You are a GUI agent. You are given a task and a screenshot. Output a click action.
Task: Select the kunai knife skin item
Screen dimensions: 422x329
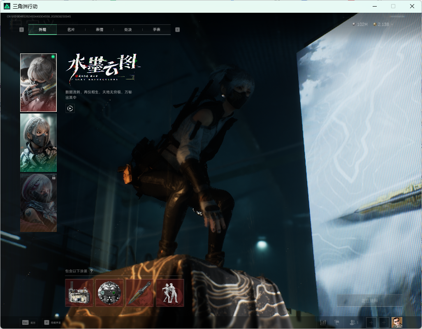coord(140,293)
